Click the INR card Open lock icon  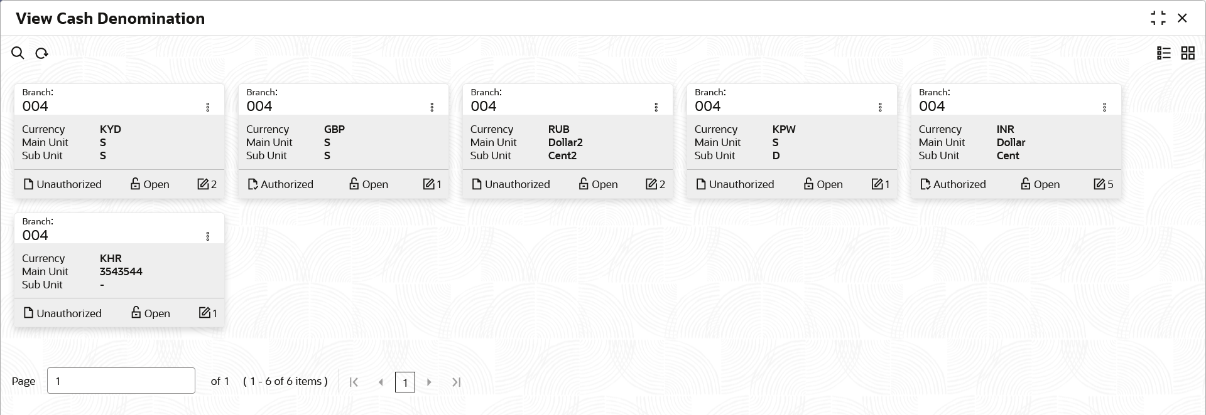(x=1026, y=184)
